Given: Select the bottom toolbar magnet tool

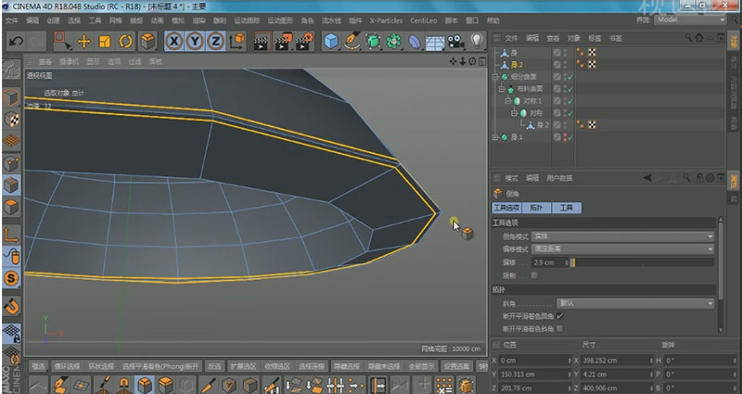Looking at the screenshot, I should (123, 385).
